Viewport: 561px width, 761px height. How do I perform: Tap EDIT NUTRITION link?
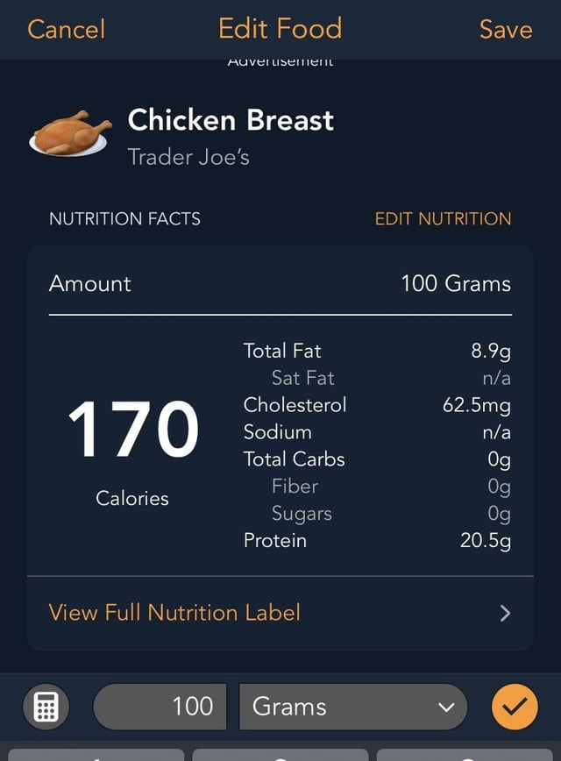click(443, 219)
